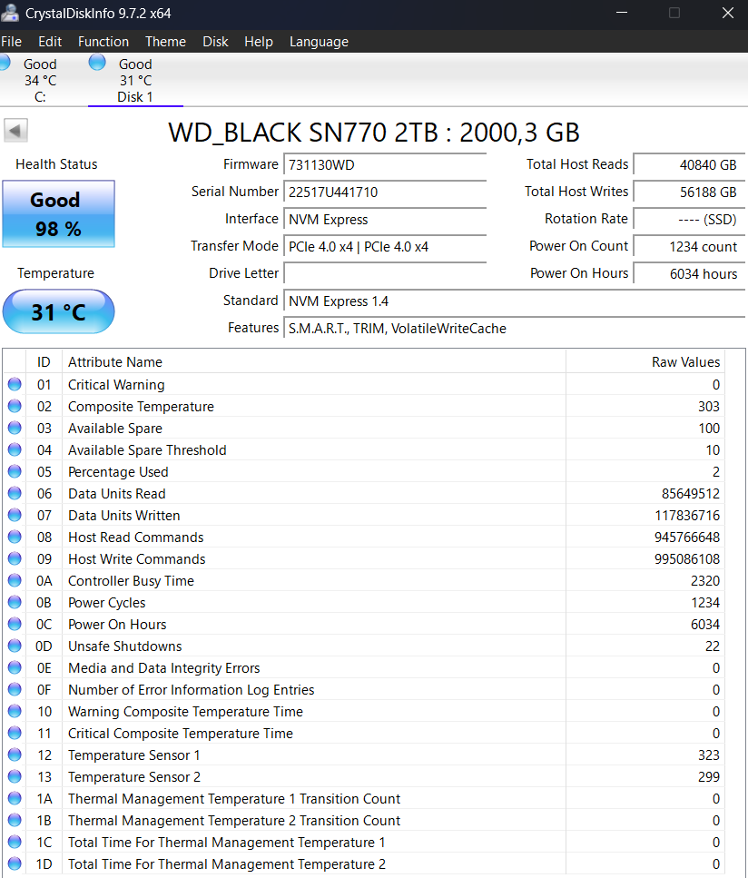
Task: Click Power On Hours value 6034 hours
Action: coord(690,274)
